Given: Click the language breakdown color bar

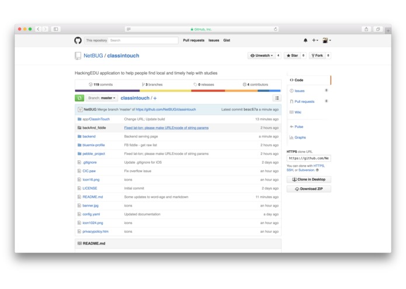Looking at the screenshot, I should click(178, 91).
